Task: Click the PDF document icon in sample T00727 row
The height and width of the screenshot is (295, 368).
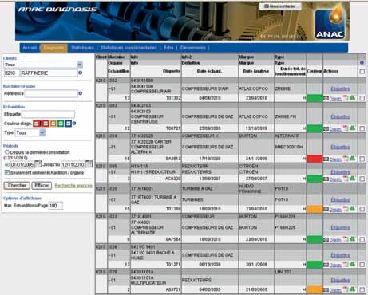Action: click(346, 128)
